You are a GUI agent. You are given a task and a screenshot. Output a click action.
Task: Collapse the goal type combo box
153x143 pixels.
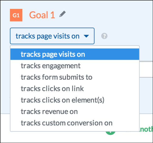(x=52, y=36)
